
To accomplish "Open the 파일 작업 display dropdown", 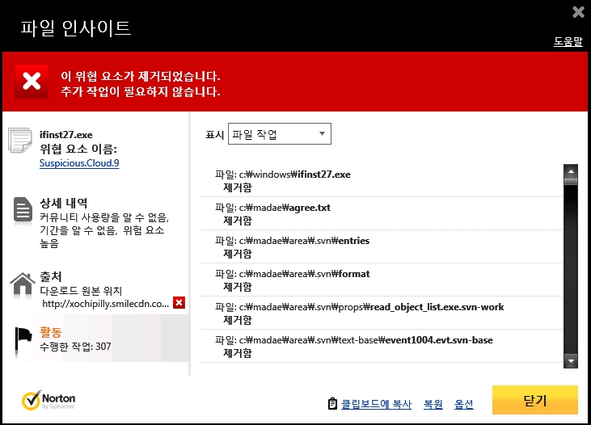I will 279,134.
